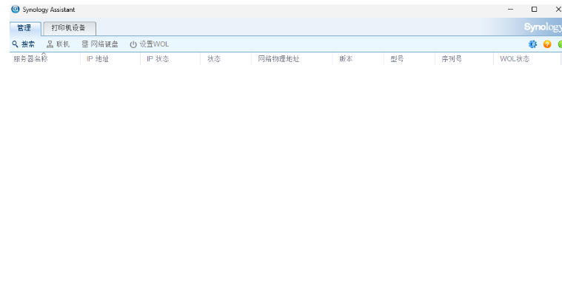Click the 联机 connect toolbar button

tap(58, 44)
